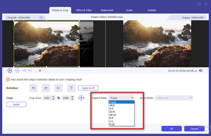The width and height of the screenshot is (211, 136).
Task: Increase crop width with up arrow
Action: coord(54,97)
